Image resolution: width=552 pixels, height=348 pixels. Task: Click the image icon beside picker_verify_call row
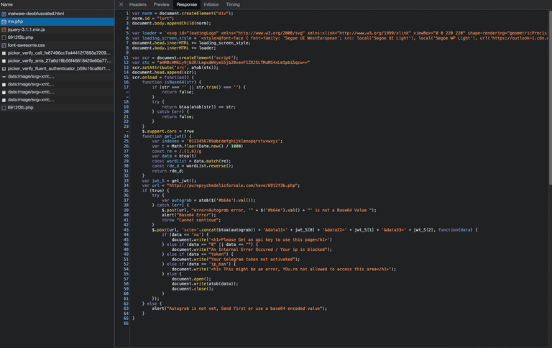tap(4, 52)
